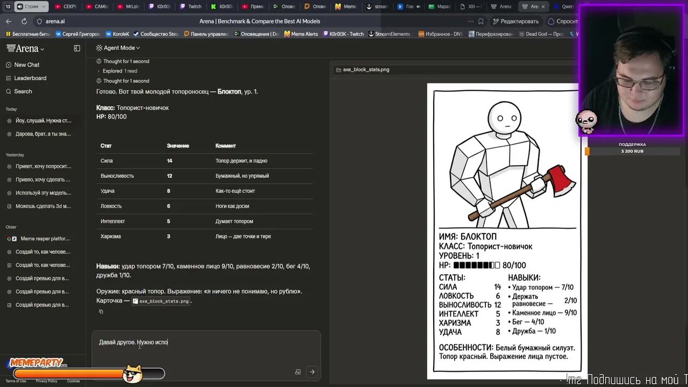Open chat "Приввет, хочу сделать ..."
The width and height of the screenshot is (688, 387).
[43, 180]
